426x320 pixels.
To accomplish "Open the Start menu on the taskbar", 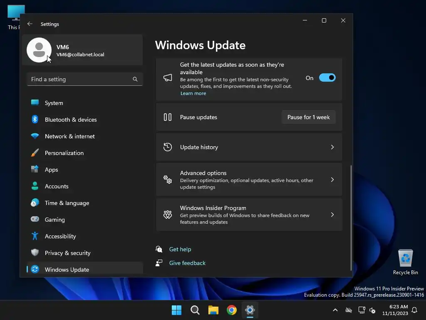I will click(x=176, y=310).
